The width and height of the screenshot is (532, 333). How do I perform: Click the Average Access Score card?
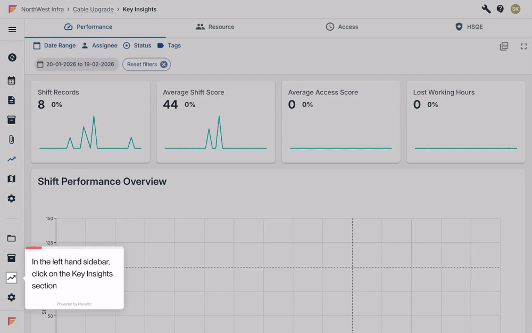tap(340, 122)
